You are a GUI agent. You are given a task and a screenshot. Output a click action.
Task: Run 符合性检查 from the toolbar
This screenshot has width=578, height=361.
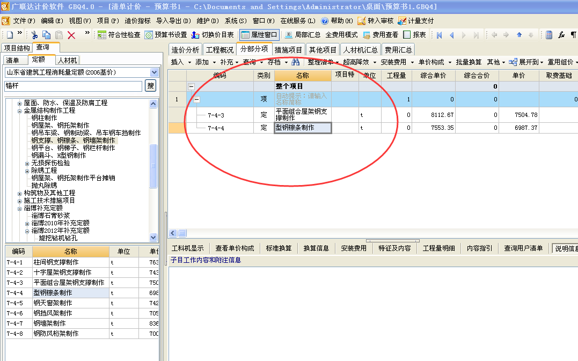119,35
